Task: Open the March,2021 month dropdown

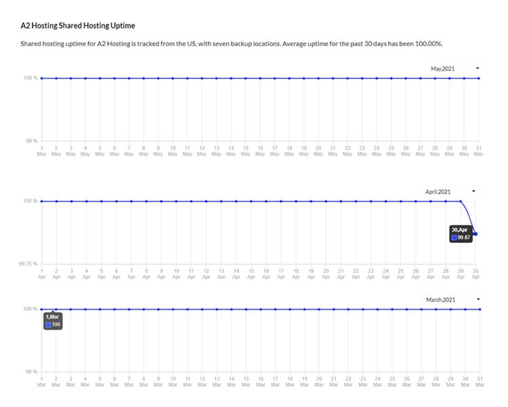Action: tap(452, 300)
